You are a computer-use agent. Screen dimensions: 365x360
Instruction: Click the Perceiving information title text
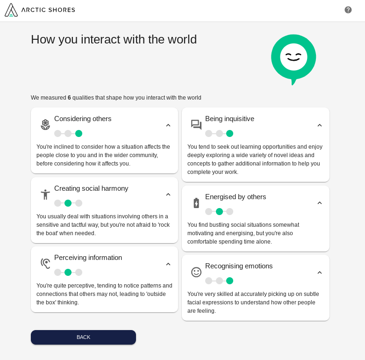click(x=88, y=258)
